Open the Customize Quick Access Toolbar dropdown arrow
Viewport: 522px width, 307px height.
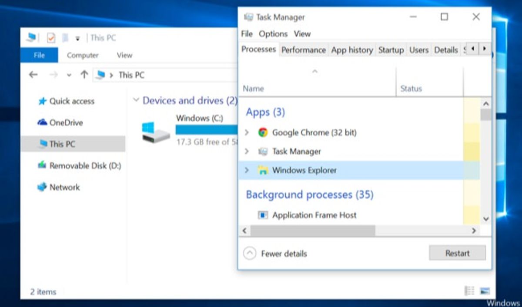[x=77, y=38]
